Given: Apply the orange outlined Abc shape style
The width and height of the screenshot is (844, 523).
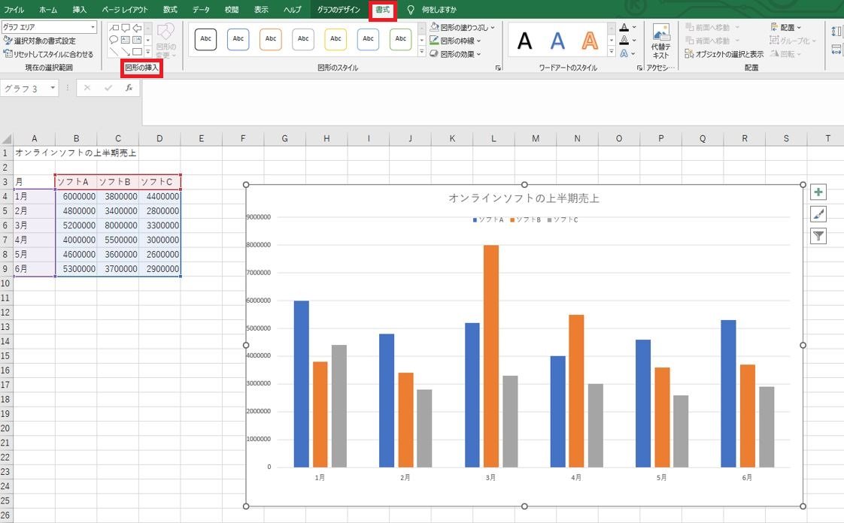Looking at the screenshot, I should pos(271,39).
